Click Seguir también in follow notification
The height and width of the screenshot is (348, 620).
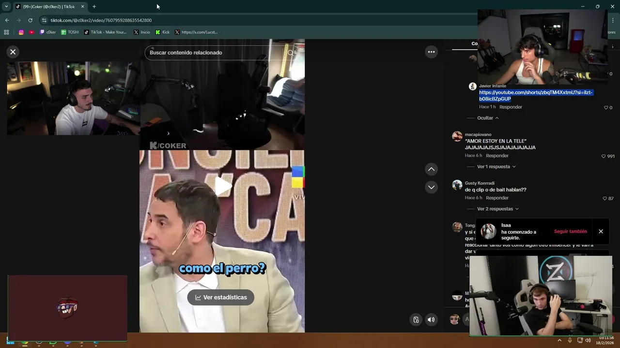[570, 232]
